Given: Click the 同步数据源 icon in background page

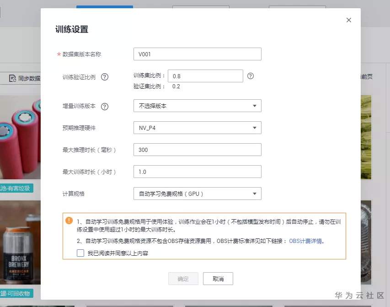Looking at the screenshot, I should [12, 78].
